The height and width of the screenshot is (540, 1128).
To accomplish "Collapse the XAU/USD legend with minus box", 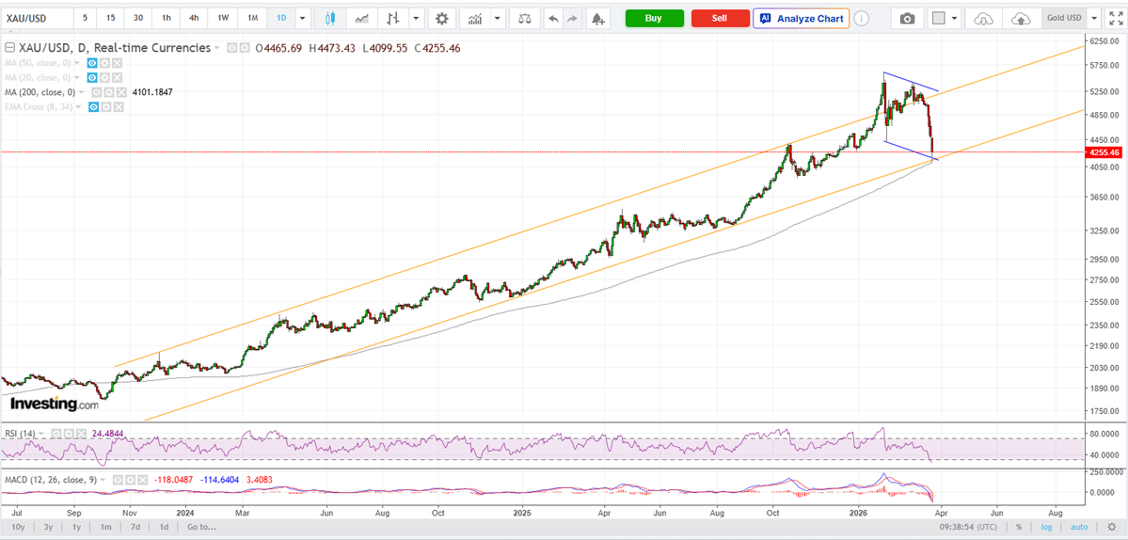I will 9,48.
